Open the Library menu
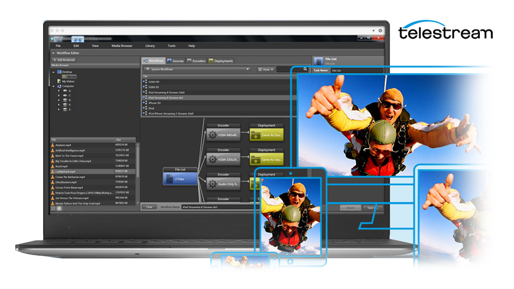The width and height of the screenshot is (514, 289). (150, 45)
